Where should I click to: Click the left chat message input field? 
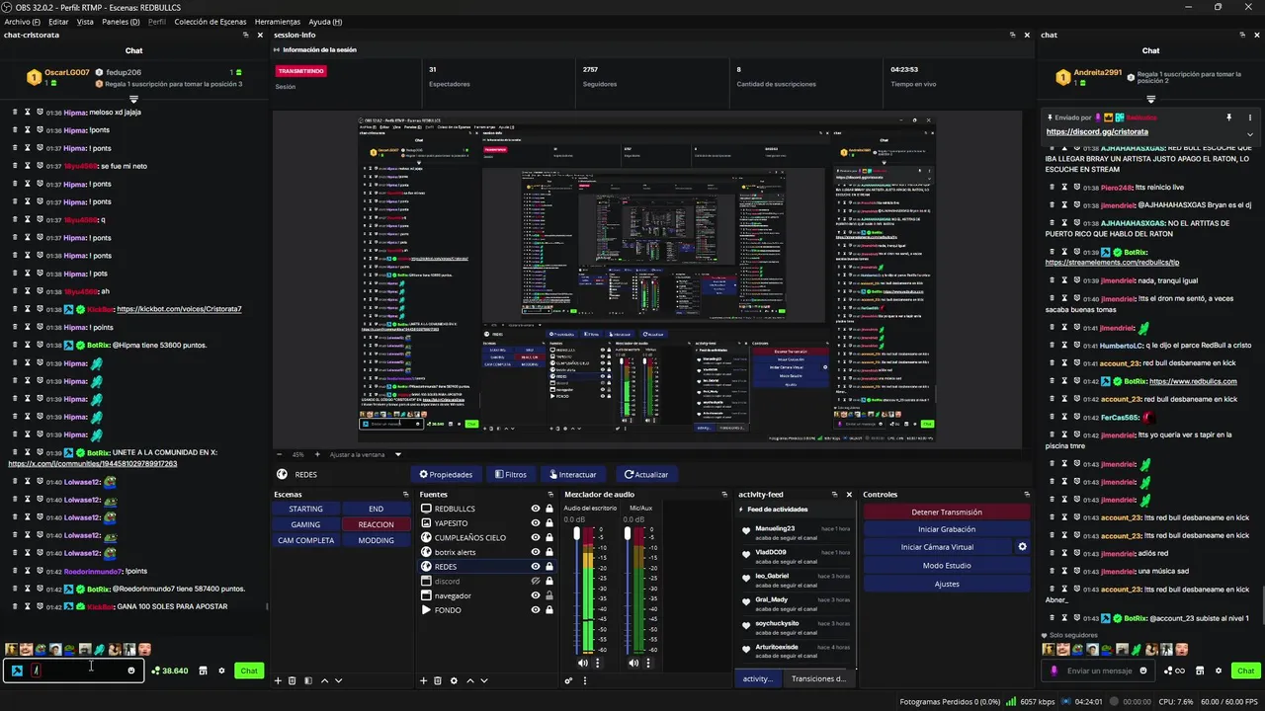pyautogui.click(x=75, y=671)
